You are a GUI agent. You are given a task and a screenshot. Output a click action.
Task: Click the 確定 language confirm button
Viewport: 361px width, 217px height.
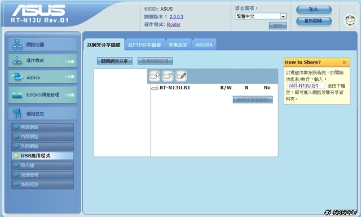(x=278, y=26)
